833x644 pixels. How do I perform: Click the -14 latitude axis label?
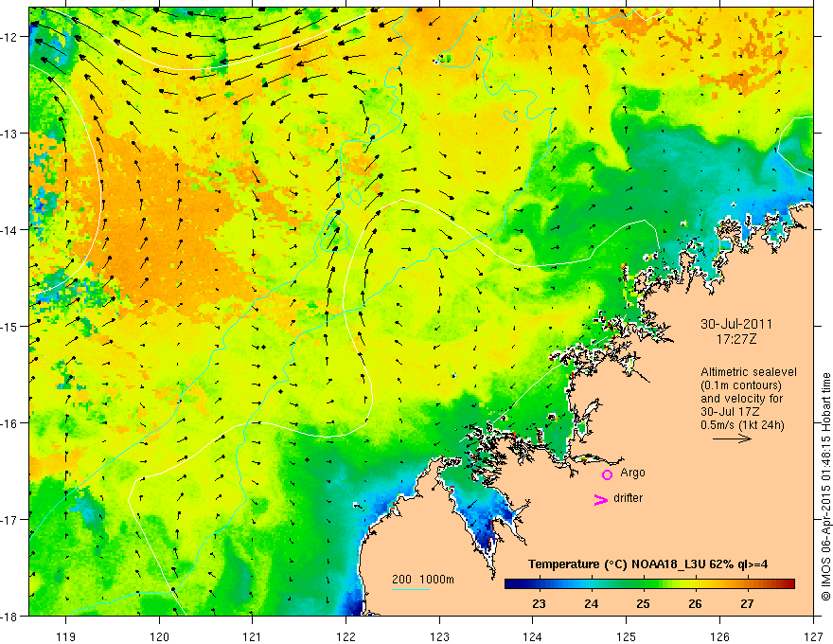(9, 230)
